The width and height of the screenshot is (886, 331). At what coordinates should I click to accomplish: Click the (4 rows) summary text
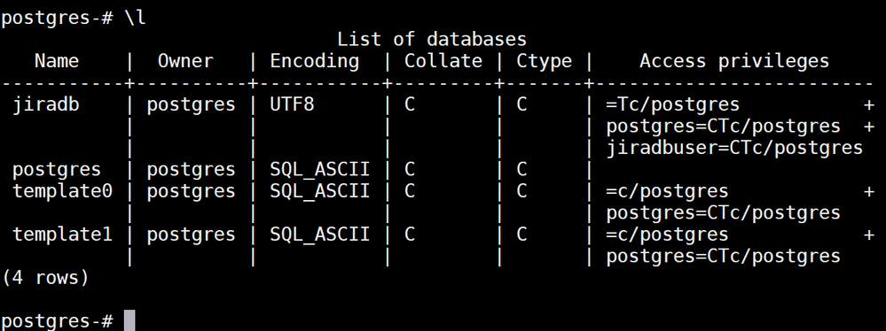click(45, 277)
